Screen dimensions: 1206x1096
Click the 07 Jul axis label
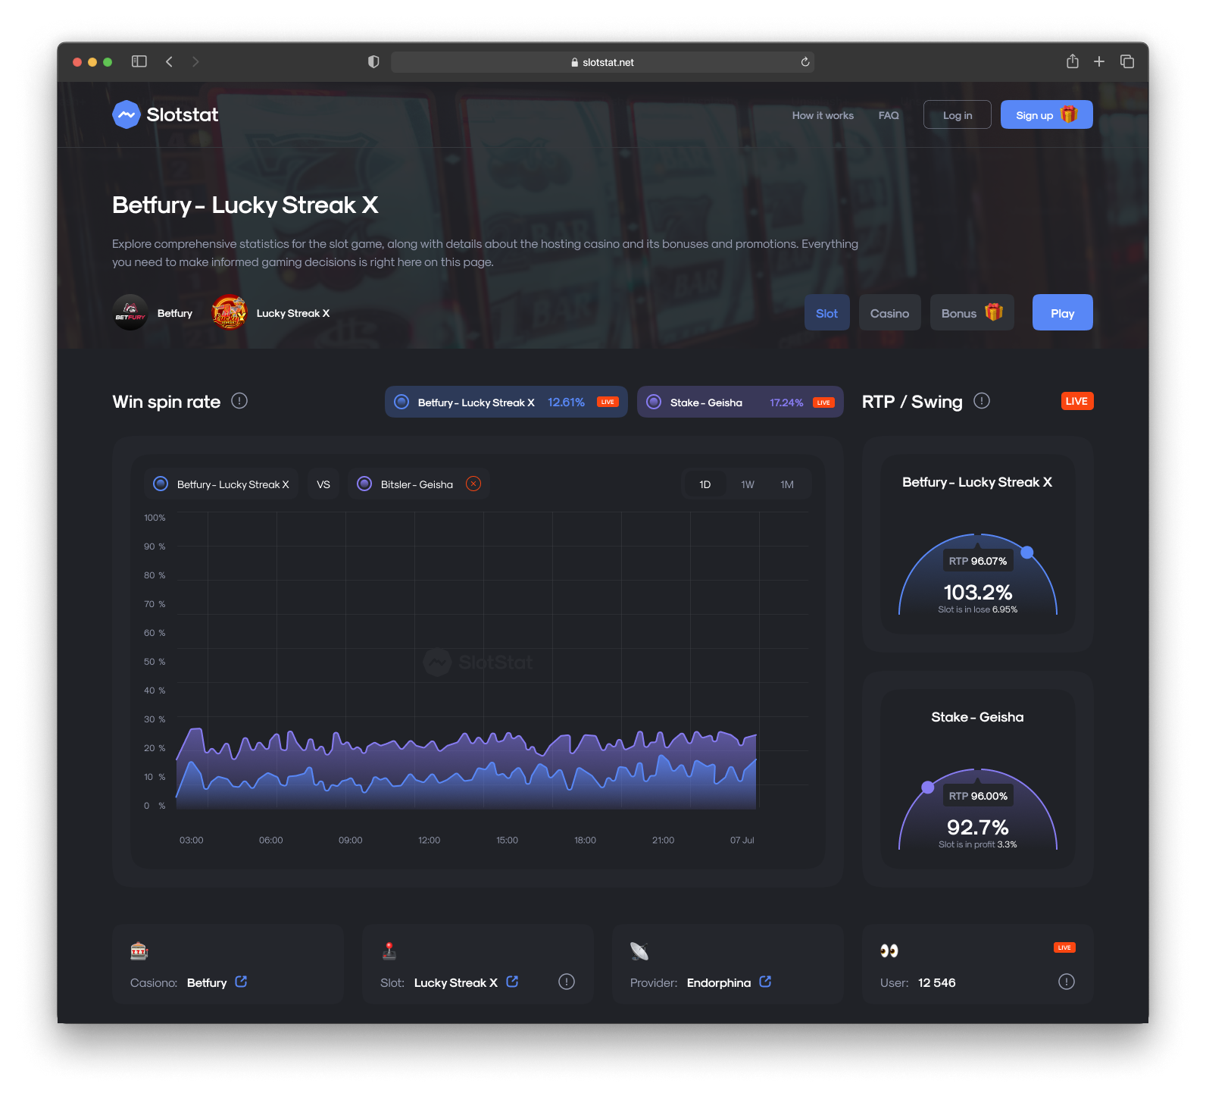click(742, 840)
